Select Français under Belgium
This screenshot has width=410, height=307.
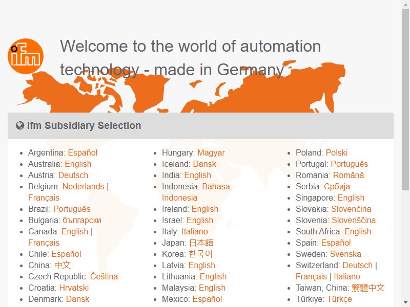point(44,198)
